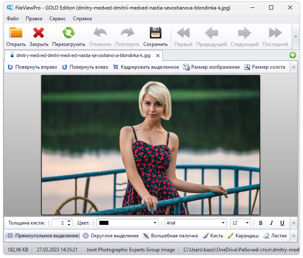This screenshot has height=258, width=303.
Task: Open the Файл menu
Action: click(x=12, y=19)
